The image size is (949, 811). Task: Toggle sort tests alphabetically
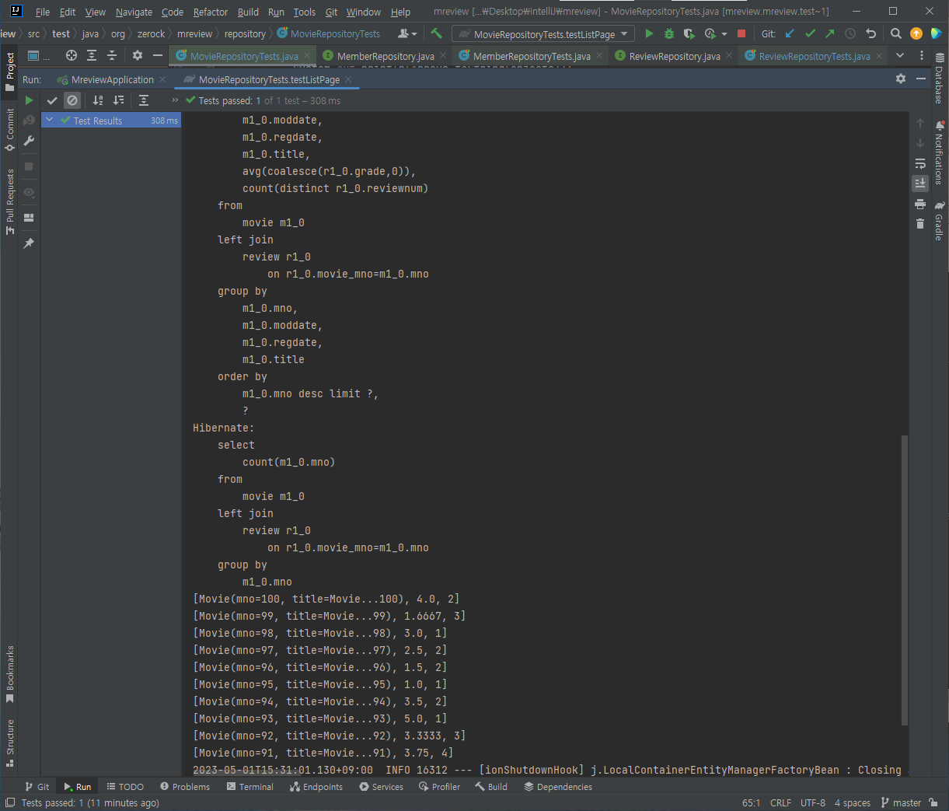click(98, 100)
